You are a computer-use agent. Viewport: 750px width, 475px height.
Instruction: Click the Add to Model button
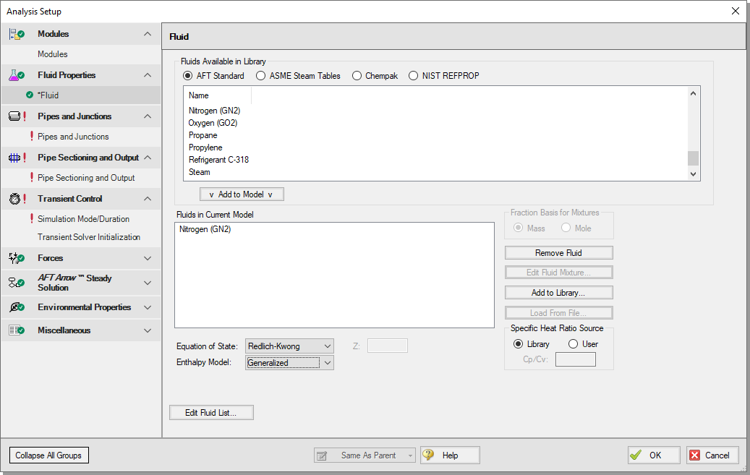tap(242, 194)
